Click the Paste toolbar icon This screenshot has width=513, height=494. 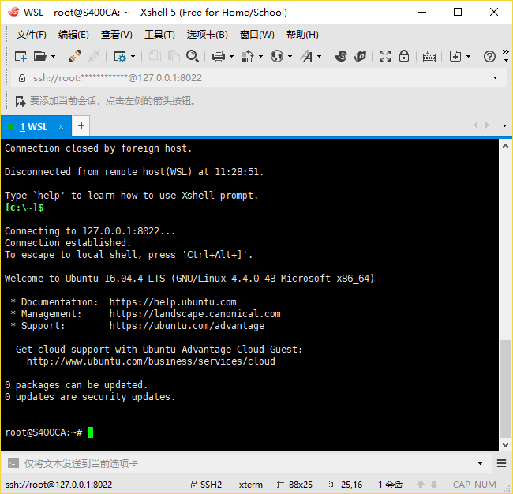pyautogui.click(x=174, y=56)
